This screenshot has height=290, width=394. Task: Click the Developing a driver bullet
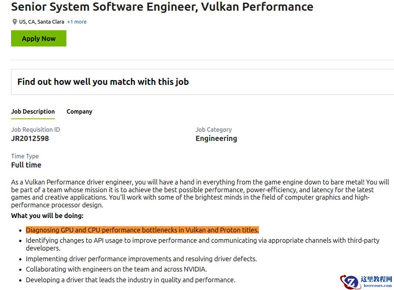pos(130,280)
